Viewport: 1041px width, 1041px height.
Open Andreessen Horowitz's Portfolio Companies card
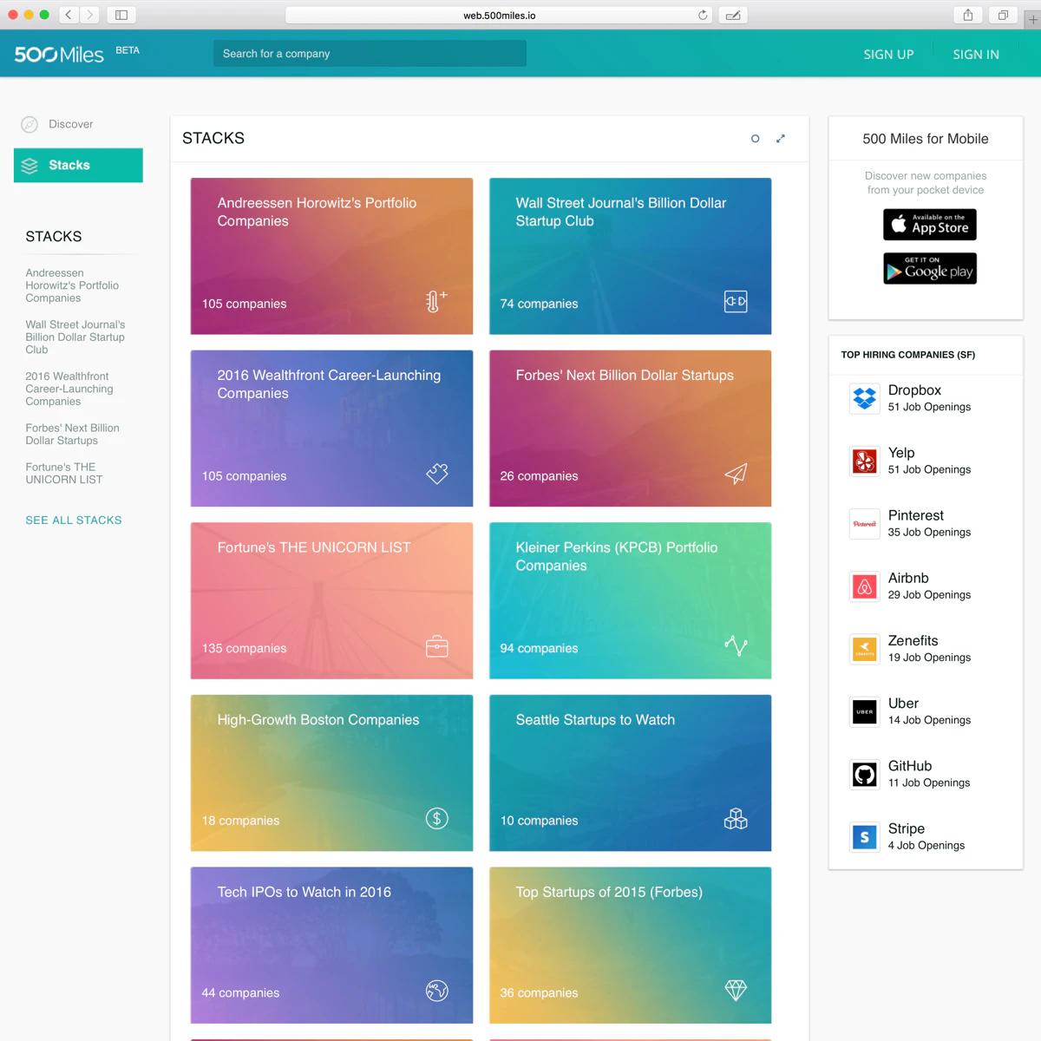(x=331, y=256)
